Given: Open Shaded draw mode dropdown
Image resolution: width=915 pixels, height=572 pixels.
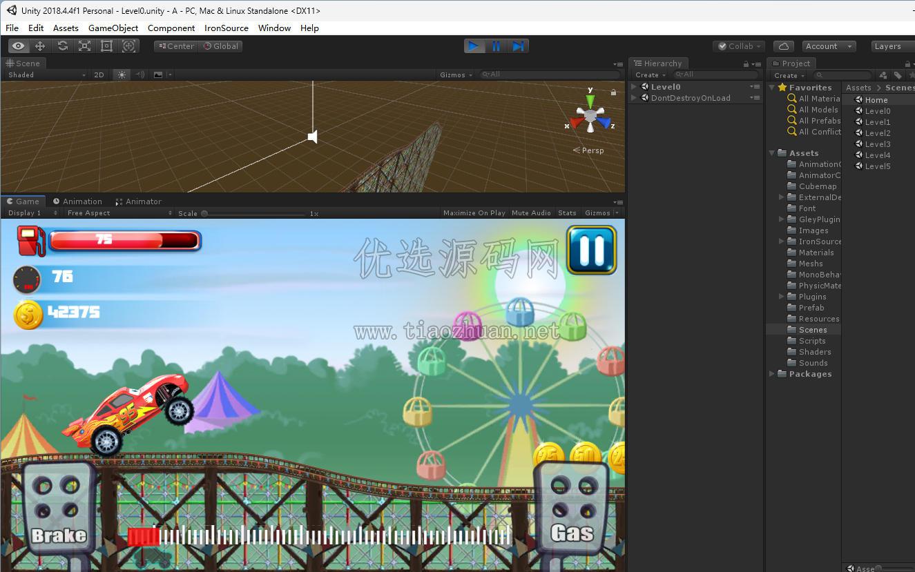Looking at the screenshot, I should (46, 75).
